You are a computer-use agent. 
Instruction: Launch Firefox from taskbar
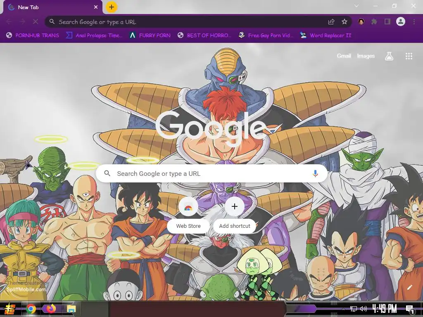(x=51, y=309)
